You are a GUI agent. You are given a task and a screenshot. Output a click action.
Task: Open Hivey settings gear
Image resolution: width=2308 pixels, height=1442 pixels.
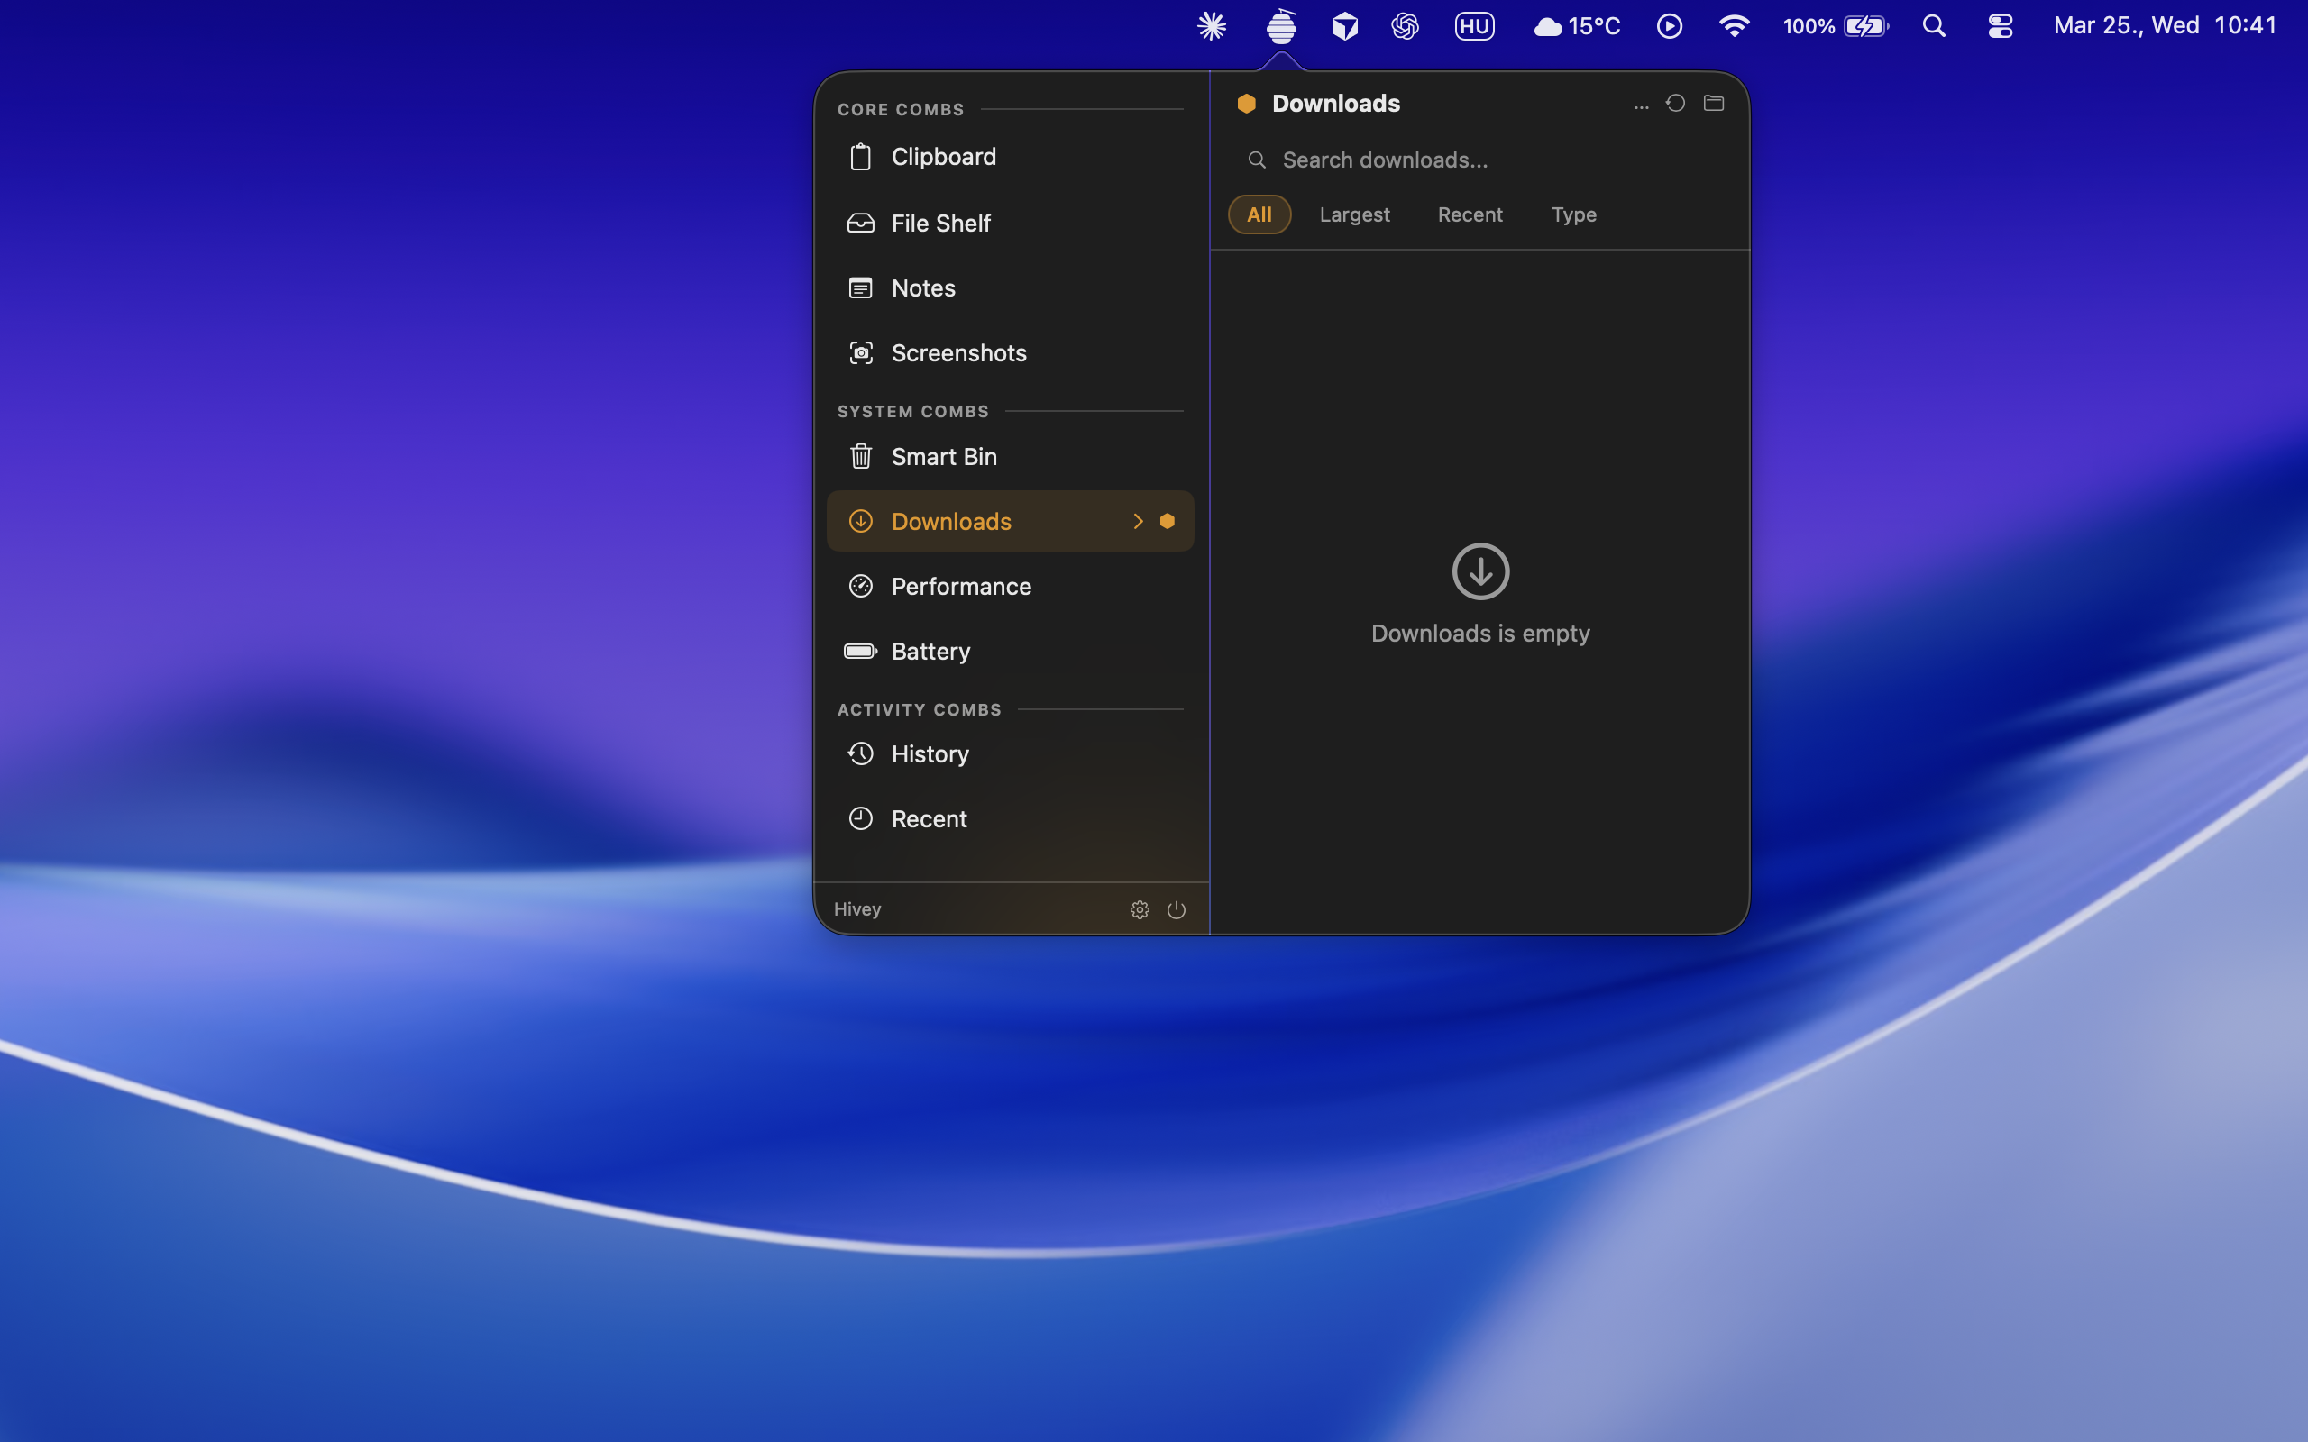coord(1140,910)
